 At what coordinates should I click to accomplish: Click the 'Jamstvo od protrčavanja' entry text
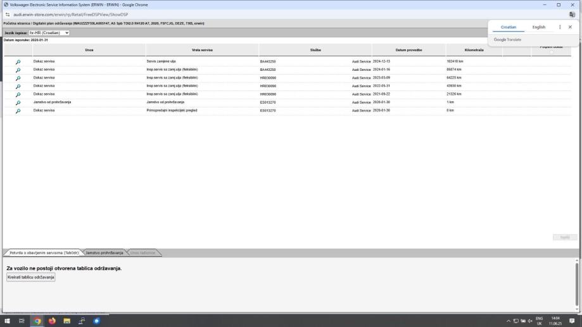[x=52, y=102]
